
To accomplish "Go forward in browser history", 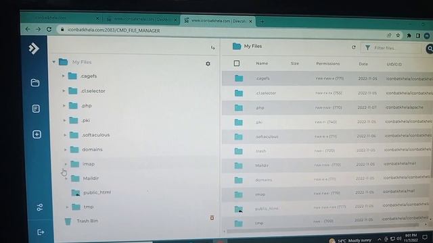I will [38, 29].
